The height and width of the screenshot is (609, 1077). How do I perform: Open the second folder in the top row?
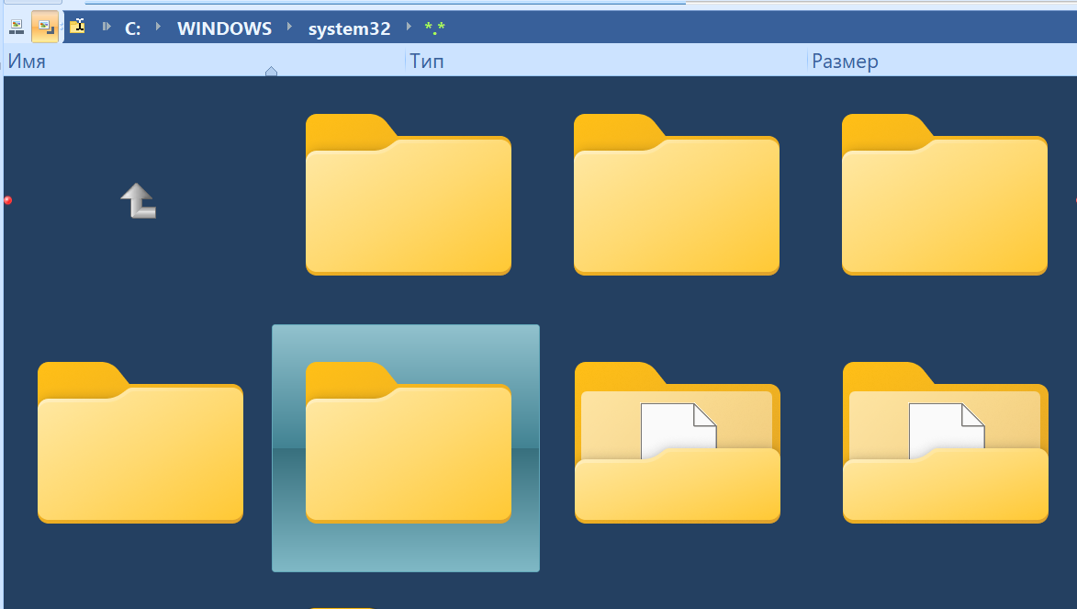[x=677, y=195]
